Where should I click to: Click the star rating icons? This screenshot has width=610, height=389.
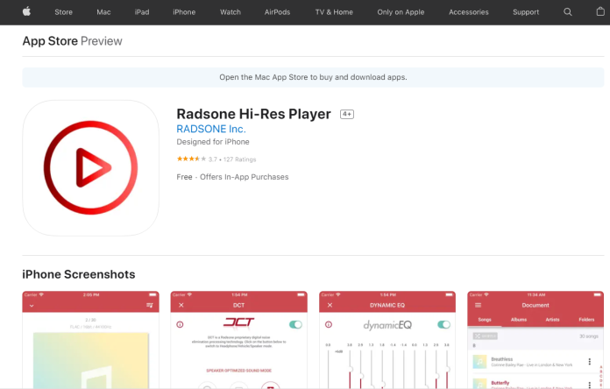click(x=191, y=159)
